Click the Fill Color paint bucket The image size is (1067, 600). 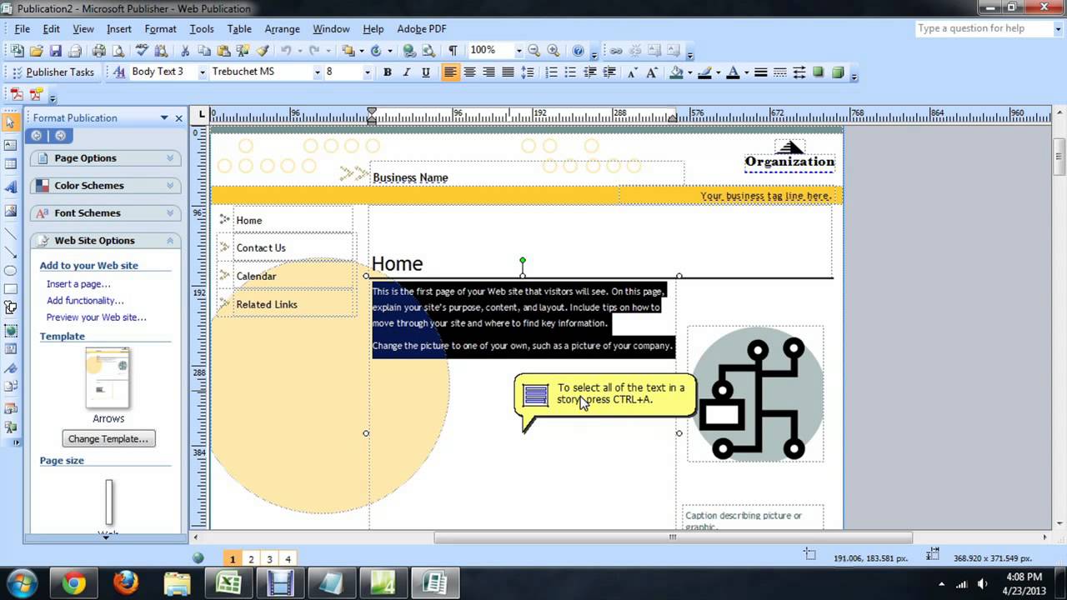pyautogui.click(x=676, y=72)
